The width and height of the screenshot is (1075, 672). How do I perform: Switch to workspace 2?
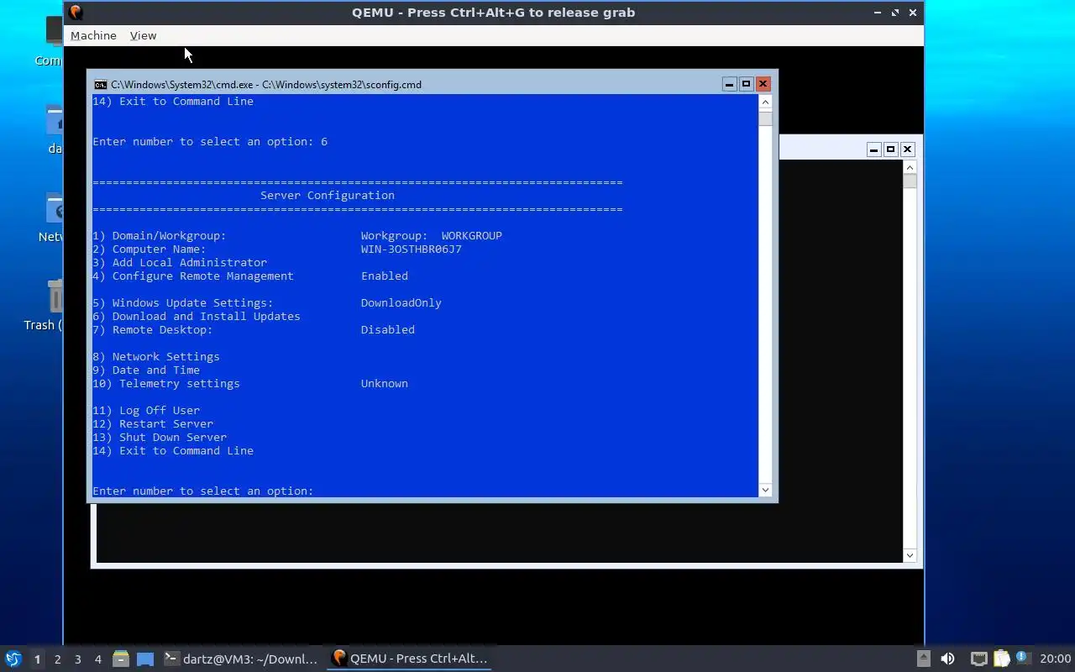point(57,659)
